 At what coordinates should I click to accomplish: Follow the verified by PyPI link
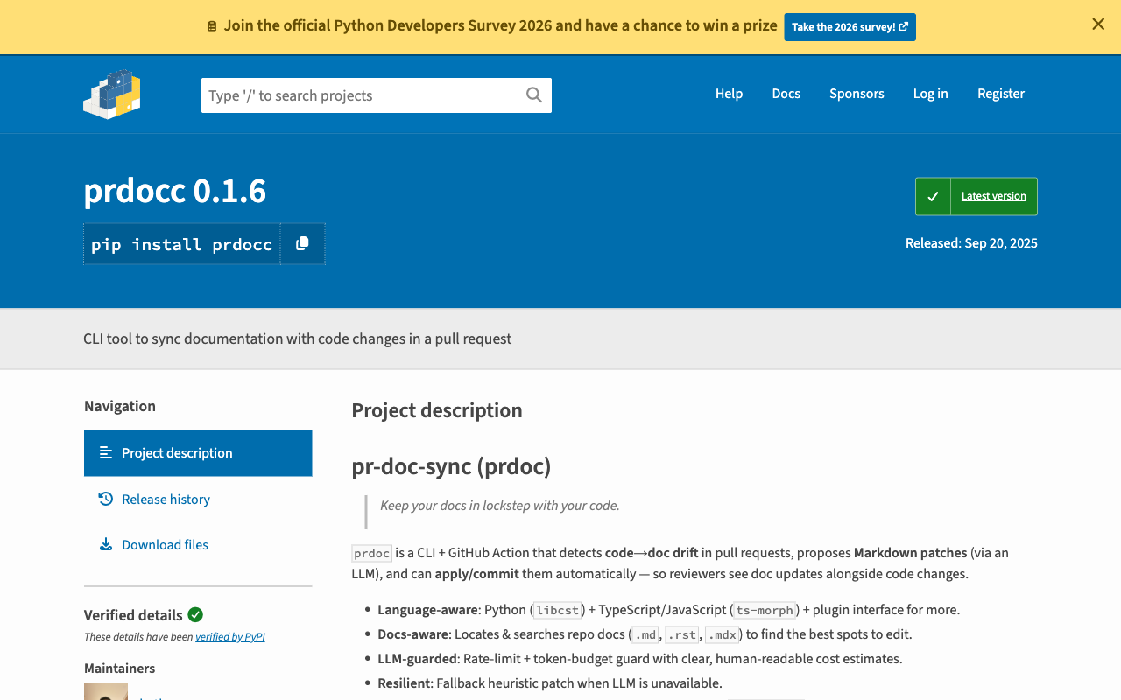(x=229, y=637)
